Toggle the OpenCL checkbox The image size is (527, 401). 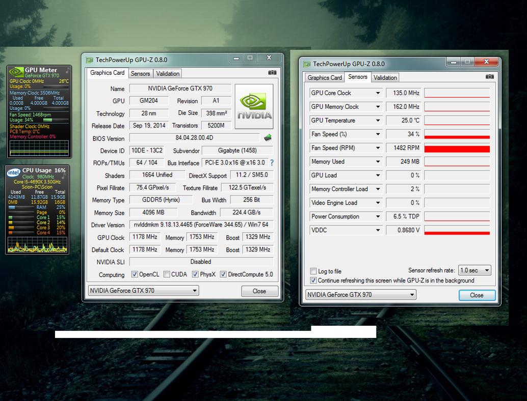coord(135,274)
